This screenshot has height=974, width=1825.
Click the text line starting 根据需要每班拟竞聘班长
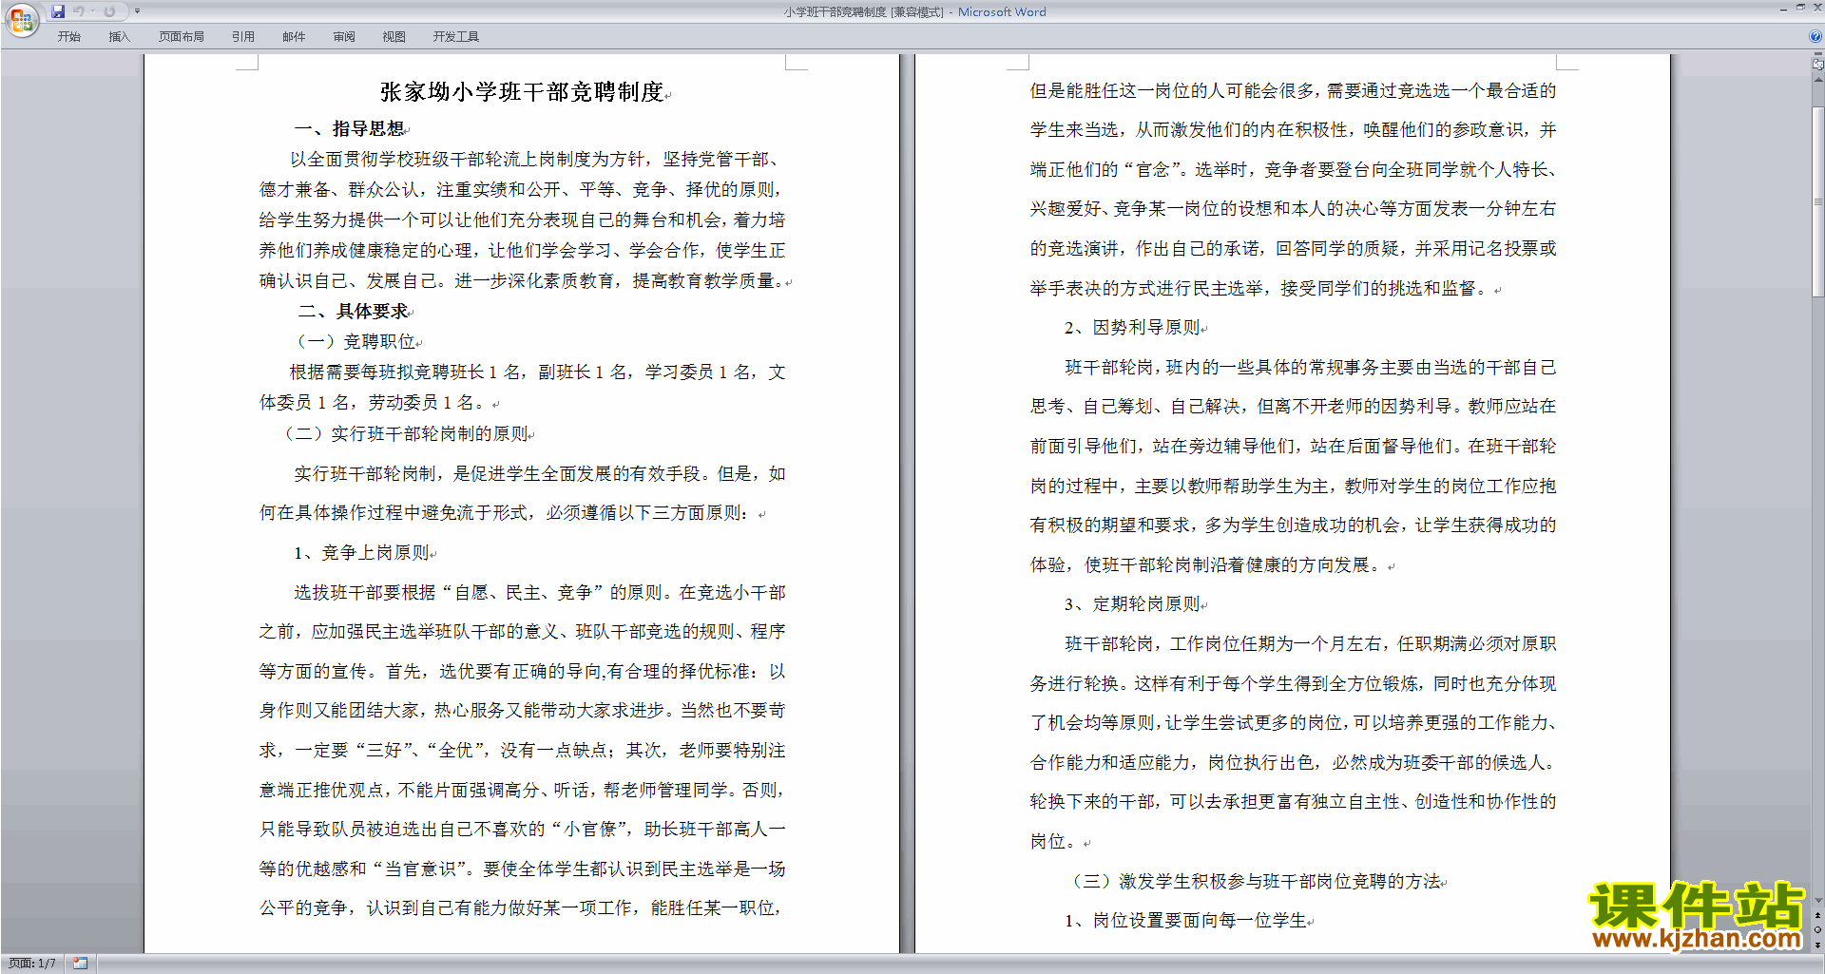coord(538,372)
